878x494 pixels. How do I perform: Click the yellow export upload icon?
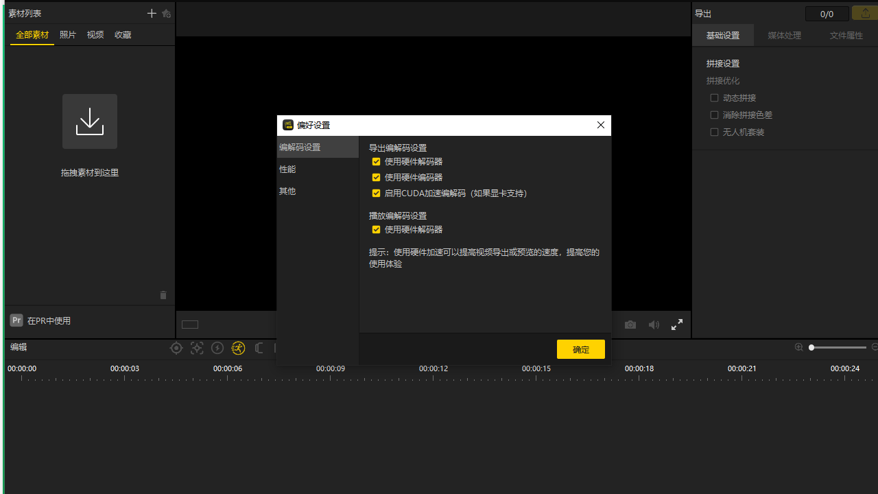pos(864,13)
